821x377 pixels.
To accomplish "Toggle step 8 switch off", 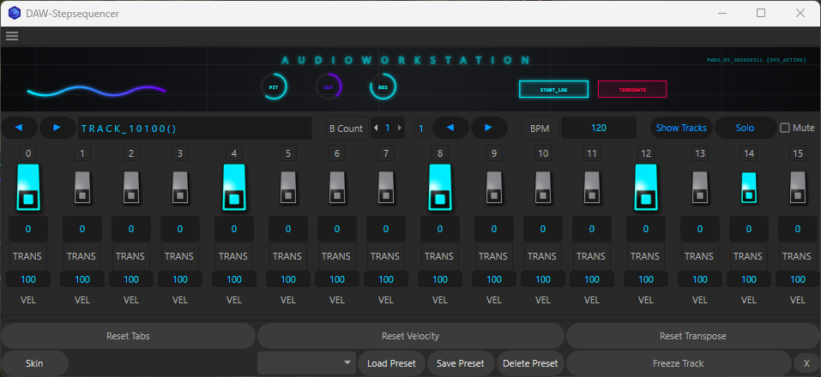I will pos(440,187).
